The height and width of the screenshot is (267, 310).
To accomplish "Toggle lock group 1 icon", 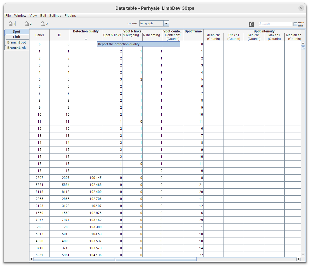I will click(11, 24).
